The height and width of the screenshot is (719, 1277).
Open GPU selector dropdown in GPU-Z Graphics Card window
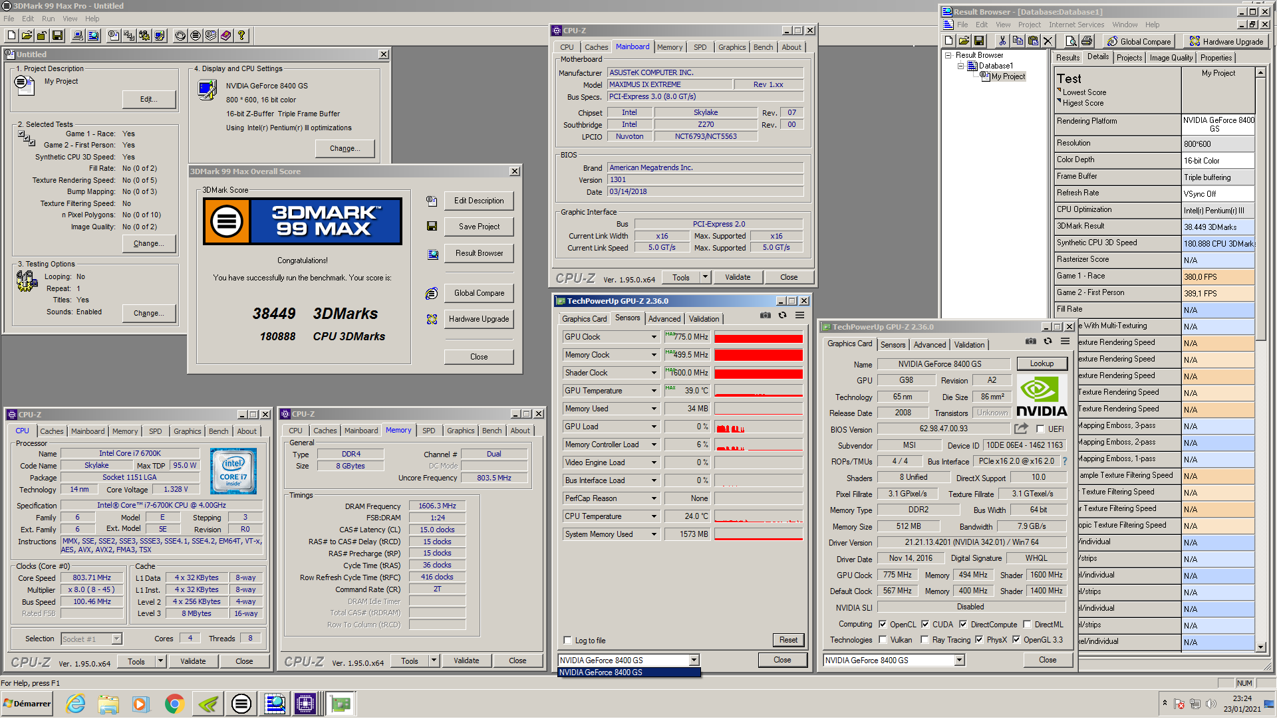tap(959, 661)
